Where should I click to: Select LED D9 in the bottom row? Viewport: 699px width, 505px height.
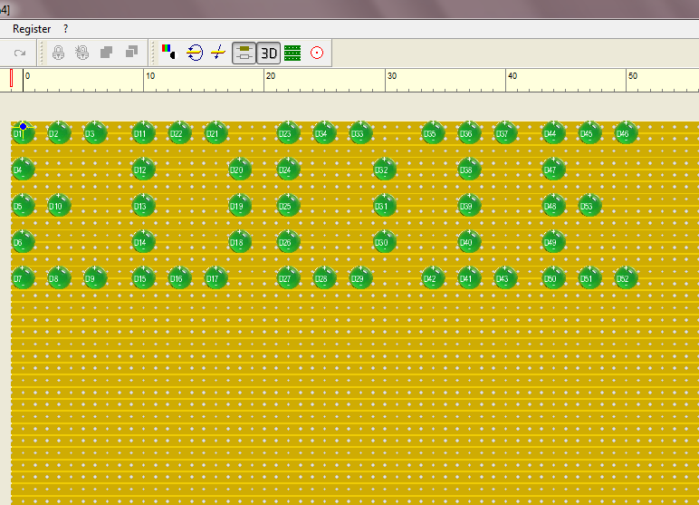tap(95, 277)
